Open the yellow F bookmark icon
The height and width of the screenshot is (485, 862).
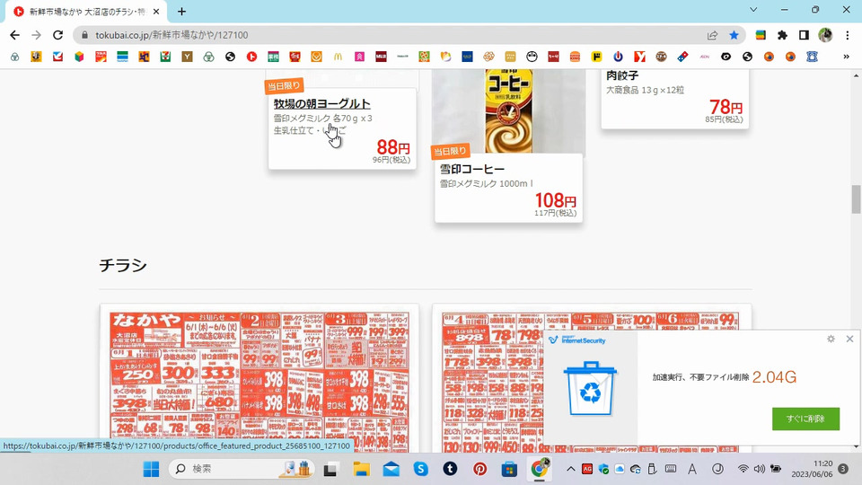tap(596, 57)
